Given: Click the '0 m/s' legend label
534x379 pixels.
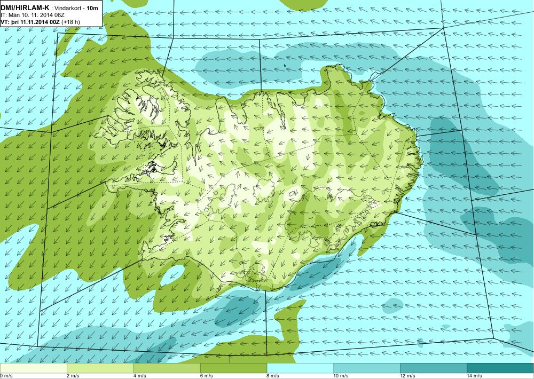Looking at the screenshot, I should (6, 376).
